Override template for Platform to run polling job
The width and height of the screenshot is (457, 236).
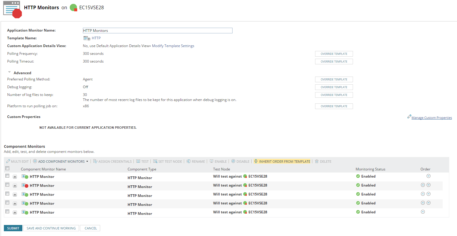click(x=334, y=106)
